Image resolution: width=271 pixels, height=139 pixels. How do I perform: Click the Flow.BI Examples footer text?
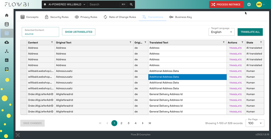click(141, 134)
